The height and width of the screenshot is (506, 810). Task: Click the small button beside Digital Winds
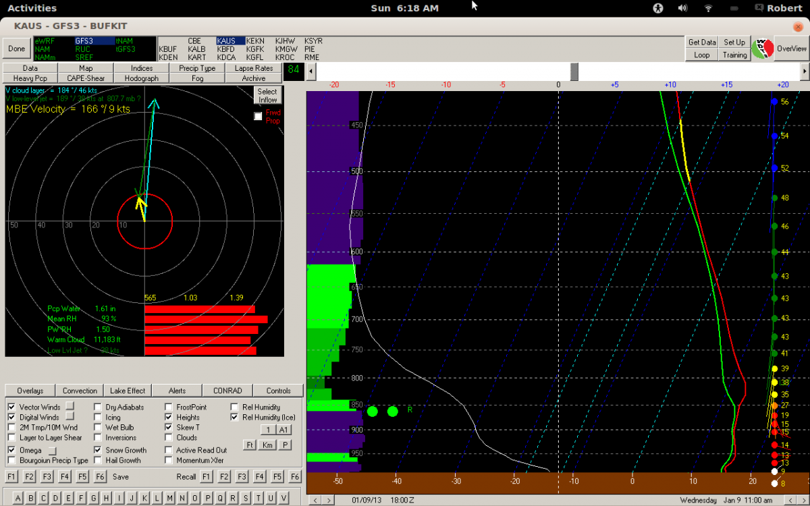(x=69, y=416)
